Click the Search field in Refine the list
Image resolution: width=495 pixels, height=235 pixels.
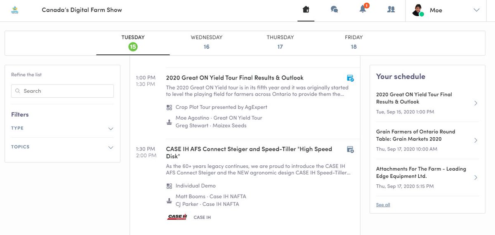tap(62, 91)
